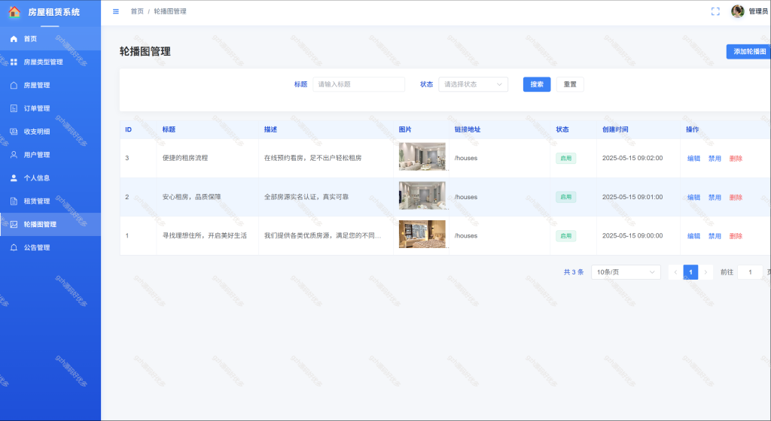The width and height of the screenshot is (771, 421).
Task: Click the 添加轮播图 button
Action: coord(749,52)
